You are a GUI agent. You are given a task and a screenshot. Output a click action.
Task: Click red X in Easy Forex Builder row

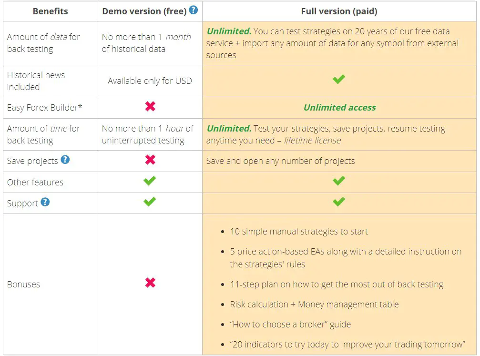point(150,107)
